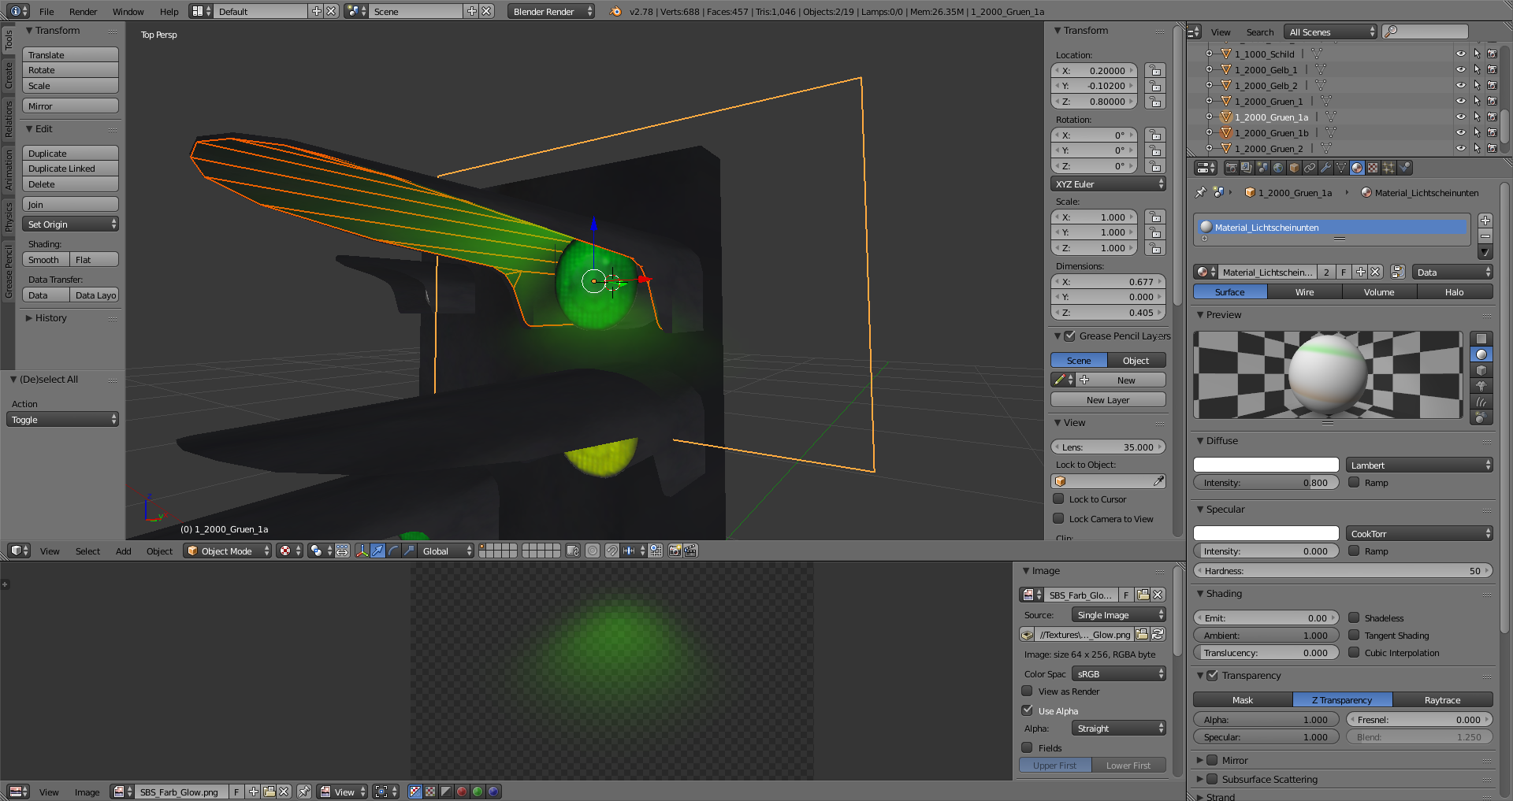
Task: Open Render properties camera icon
Action: click(1231, 168)
